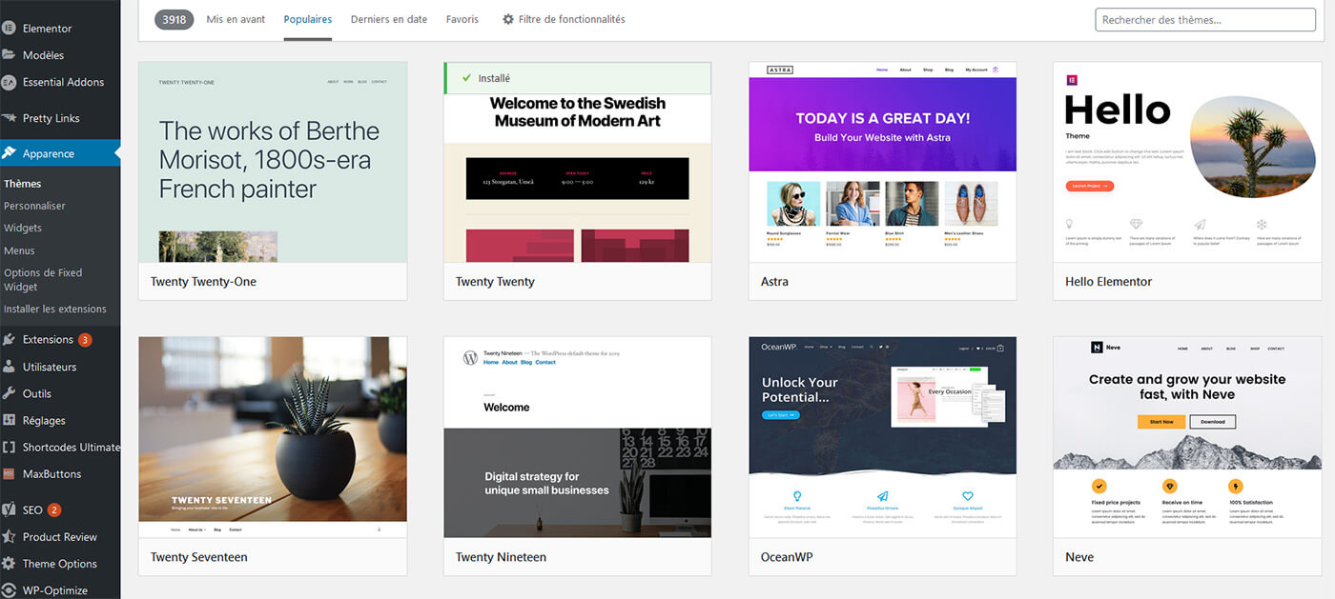
Task: Click the OceanWP theme name label
Action: [x=786, y=557]
